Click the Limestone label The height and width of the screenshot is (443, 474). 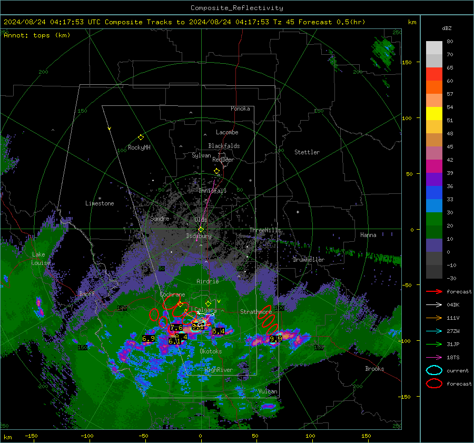[x=100, y=203]
